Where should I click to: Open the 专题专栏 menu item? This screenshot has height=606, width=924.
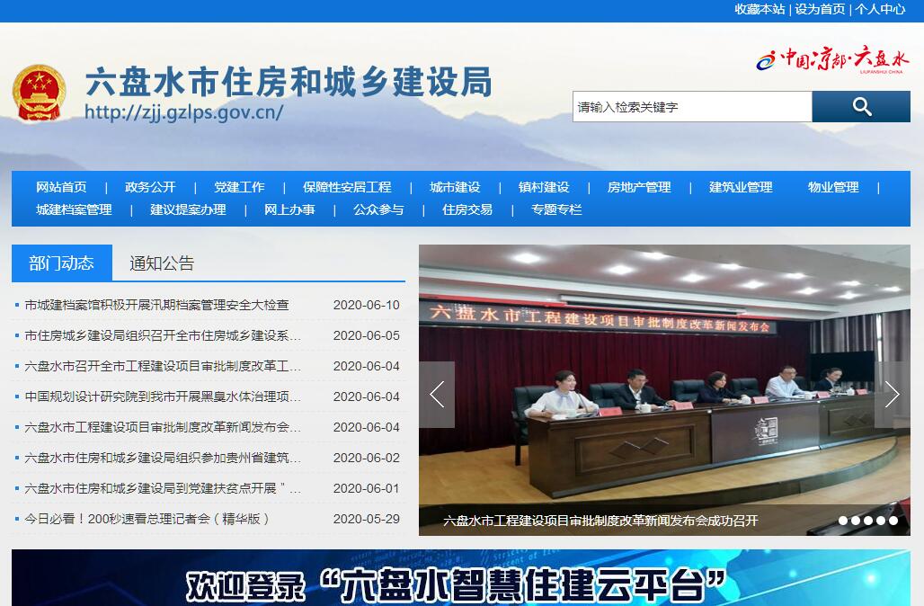coord(556,209)
